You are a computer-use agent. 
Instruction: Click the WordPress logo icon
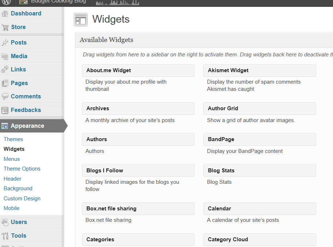click(6, 2)
